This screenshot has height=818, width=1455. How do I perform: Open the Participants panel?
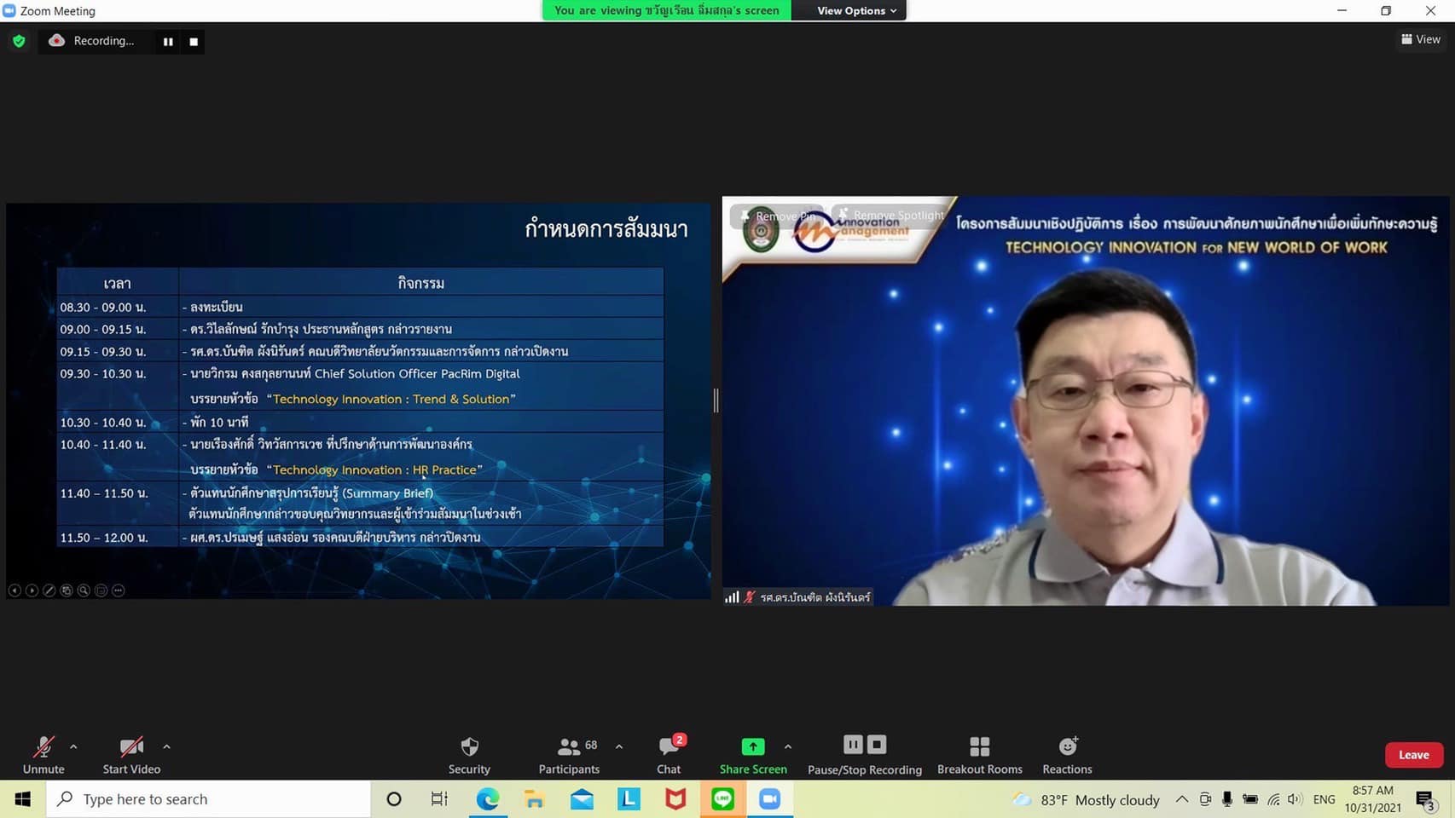pyautogui.click(x=569, y=754)
